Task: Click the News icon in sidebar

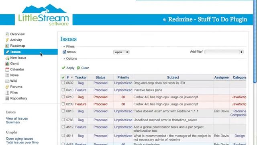Action: tap(7, 75)
